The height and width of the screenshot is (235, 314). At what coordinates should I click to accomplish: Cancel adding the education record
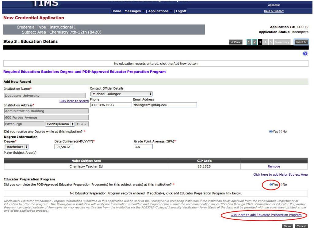click(301, 226)
